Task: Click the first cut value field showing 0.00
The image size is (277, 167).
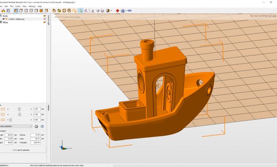Action: coord(37,109)
